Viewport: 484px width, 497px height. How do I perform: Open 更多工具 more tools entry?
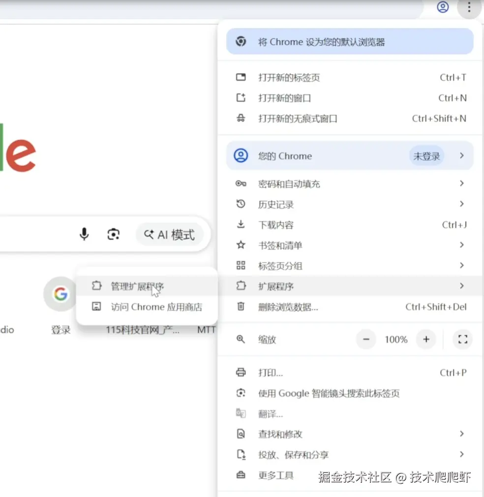pos(350,475)
